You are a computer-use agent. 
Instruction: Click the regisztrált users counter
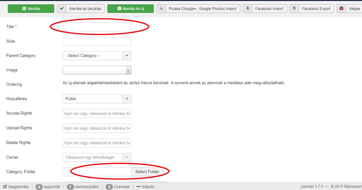pos(48,187)
